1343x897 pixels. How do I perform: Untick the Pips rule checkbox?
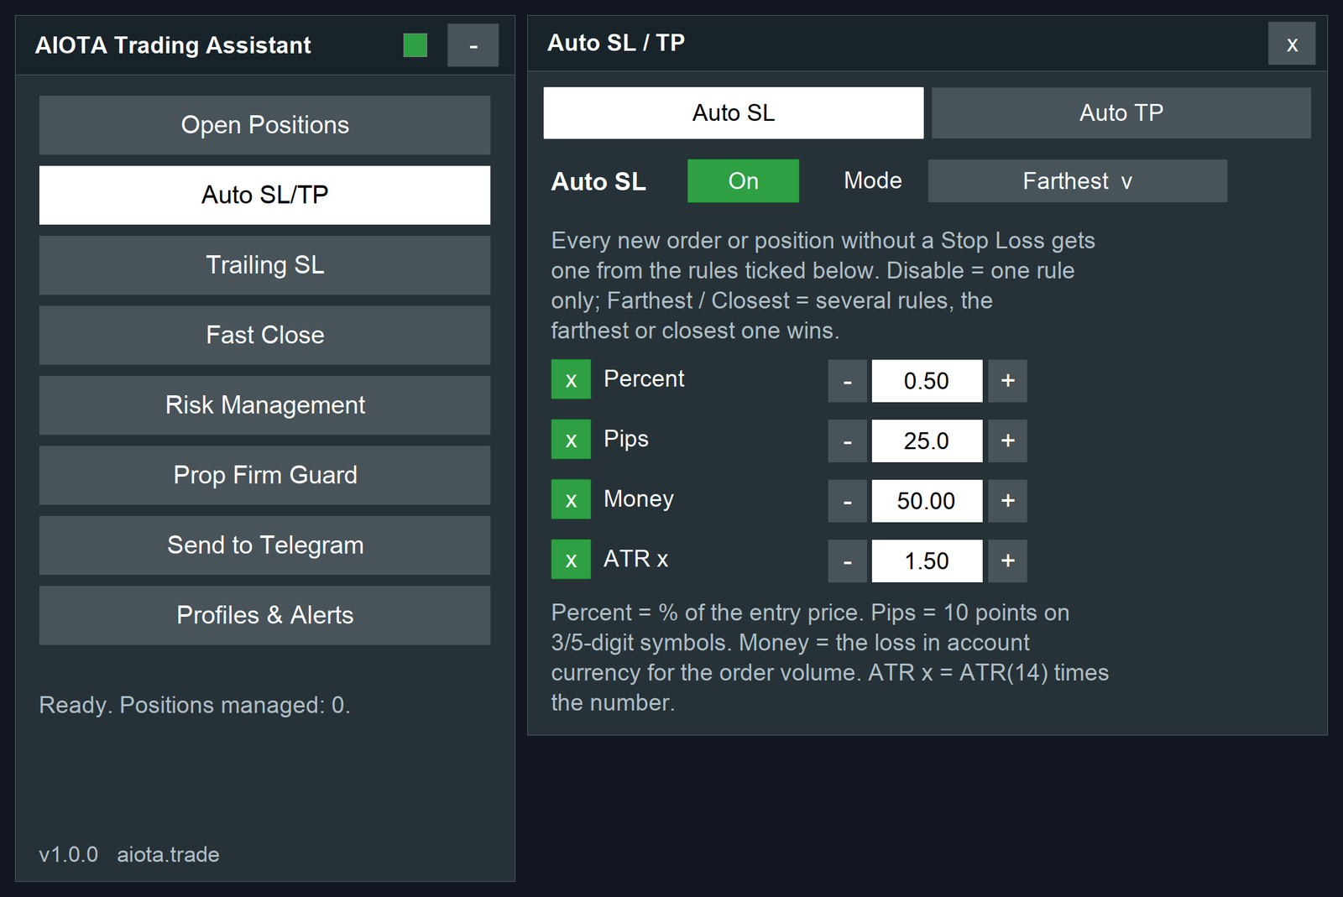(571, 440)
